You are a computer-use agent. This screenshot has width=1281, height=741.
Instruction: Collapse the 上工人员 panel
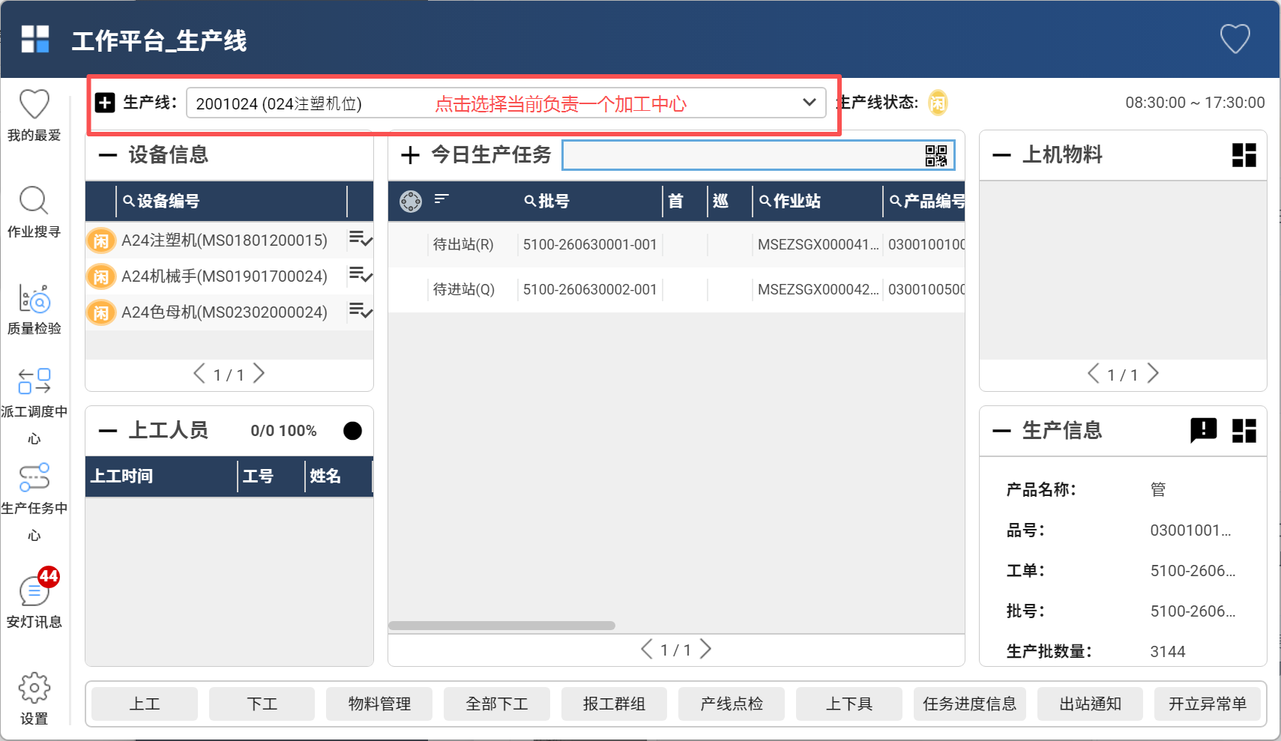point(108,431)
